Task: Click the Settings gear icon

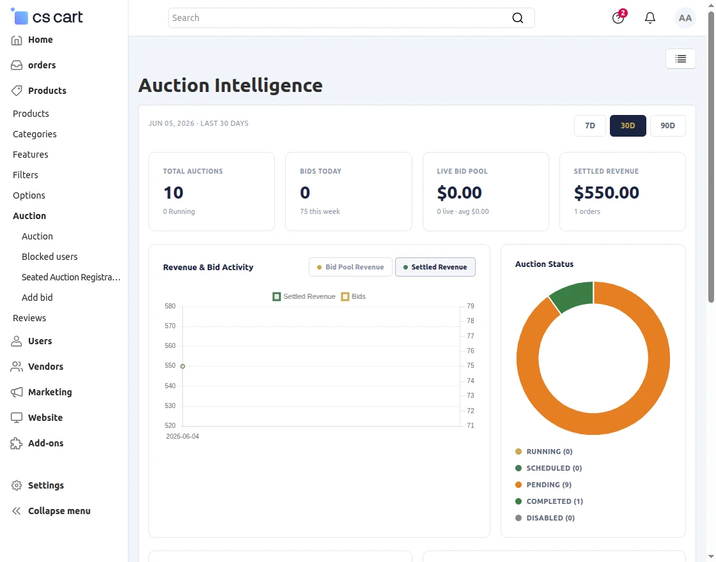Action: click(17, 485)
